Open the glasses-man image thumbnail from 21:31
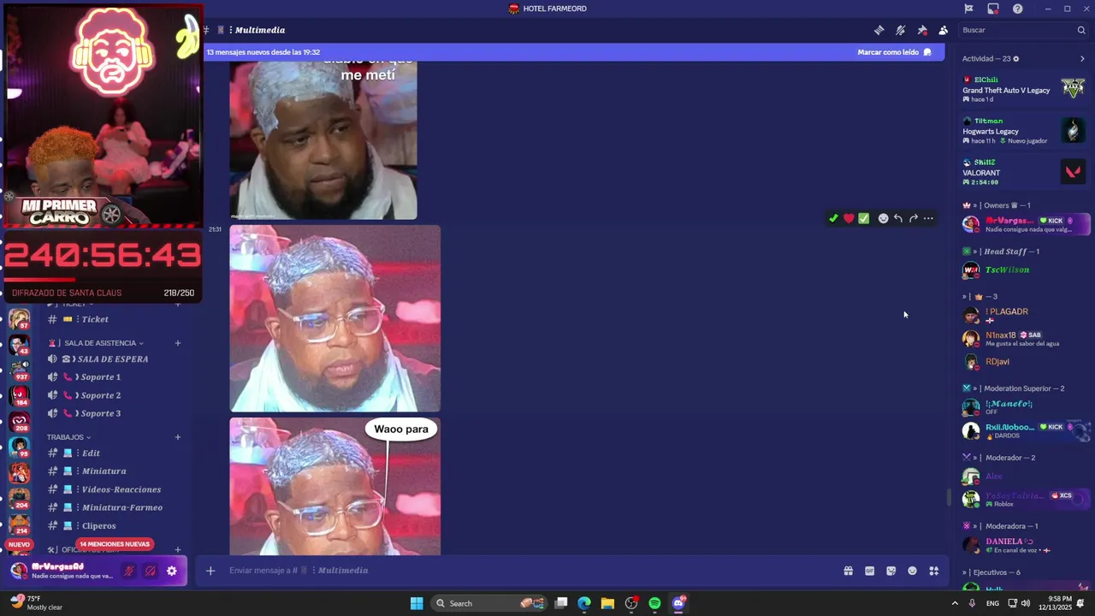The width and height of the screenshot is (1095, 616). tap(335, 318)
